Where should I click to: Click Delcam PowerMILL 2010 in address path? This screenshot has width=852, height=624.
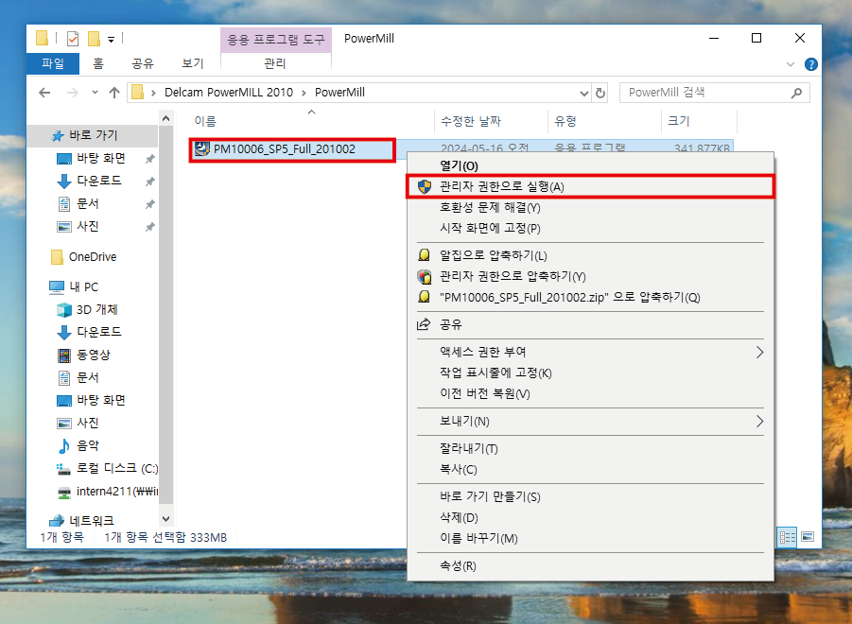pyautogui.click(x=229, y=93)
